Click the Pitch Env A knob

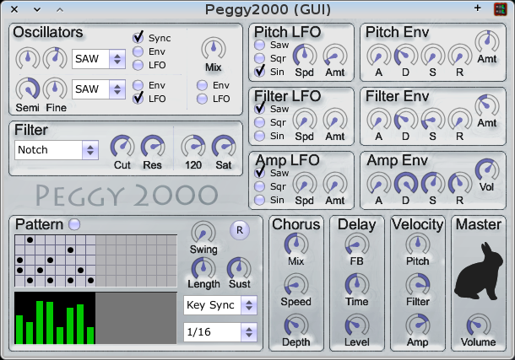coord(379,56)
